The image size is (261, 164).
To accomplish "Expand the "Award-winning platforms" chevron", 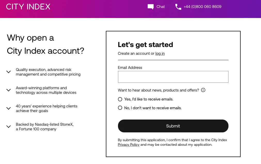I will [9, 90].
